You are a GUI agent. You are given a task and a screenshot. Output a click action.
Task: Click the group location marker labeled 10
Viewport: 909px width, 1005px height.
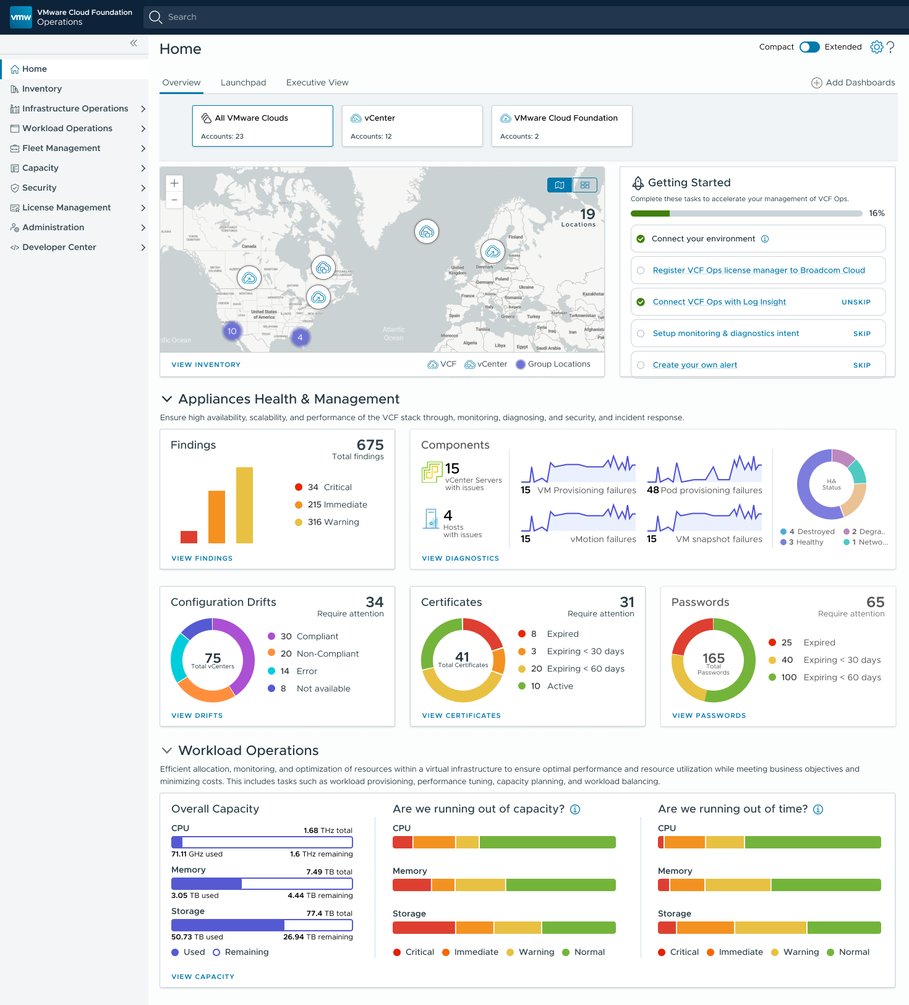tap(232, 331)
